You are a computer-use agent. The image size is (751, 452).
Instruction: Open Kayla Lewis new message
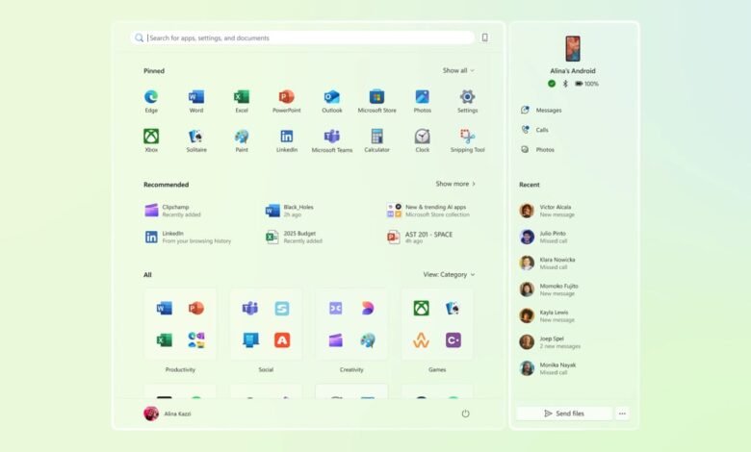coord(548,315)
